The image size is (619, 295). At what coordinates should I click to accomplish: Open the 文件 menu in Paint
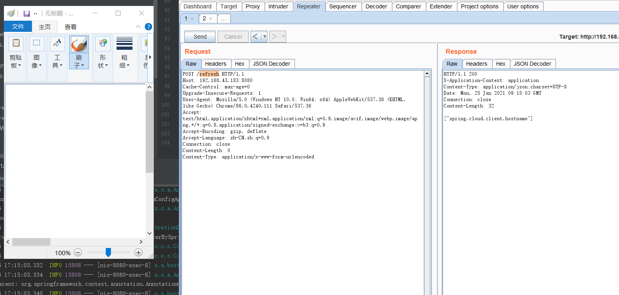[x=18, y=27]
